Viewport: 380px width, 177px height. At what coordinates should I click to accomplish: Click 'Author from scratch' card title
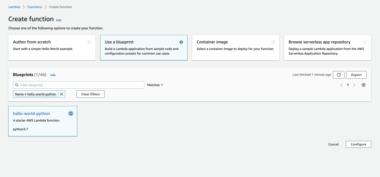[x=32, y=42]
